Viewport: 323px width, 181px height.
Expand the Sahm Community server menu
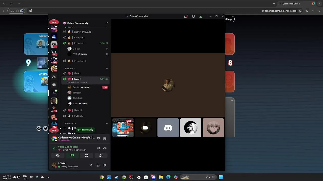[x=107, y=23]
